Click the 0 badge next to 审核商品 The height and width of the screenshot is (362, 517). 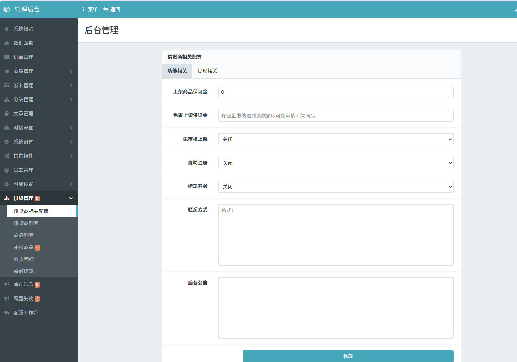38,248
